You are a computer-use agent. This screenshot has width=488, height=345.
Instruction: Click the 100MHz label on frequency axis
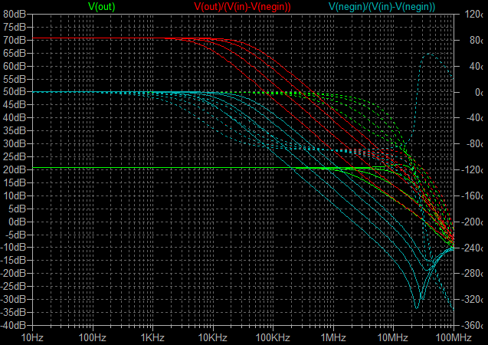click(x=452, y=337)
